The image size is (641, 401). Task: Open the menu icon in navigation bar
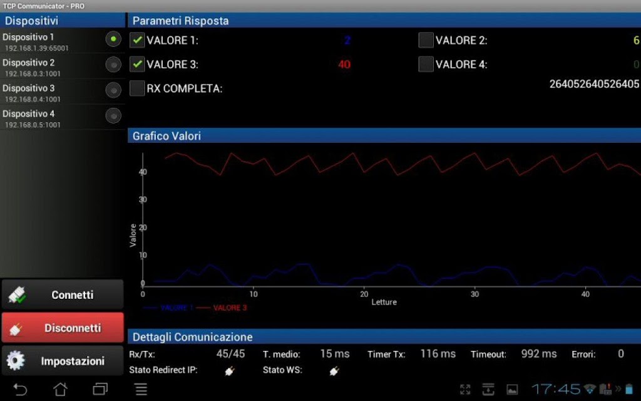[x=141, y=389]
